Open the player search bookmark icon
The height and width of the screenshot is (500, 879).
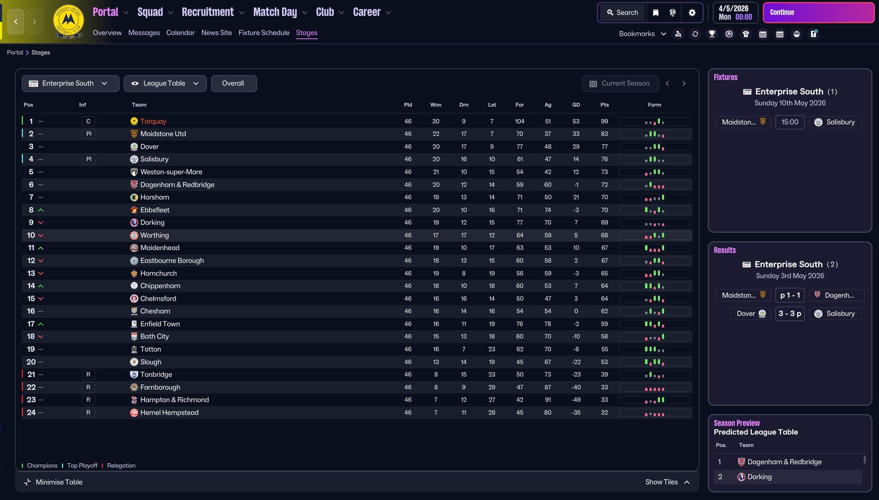(x=678, y=34)
